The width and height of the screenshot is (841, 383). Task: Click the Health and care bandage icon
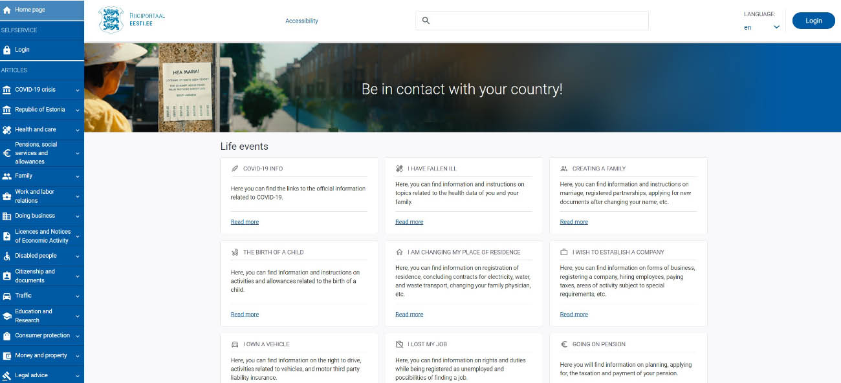[7, 130]
